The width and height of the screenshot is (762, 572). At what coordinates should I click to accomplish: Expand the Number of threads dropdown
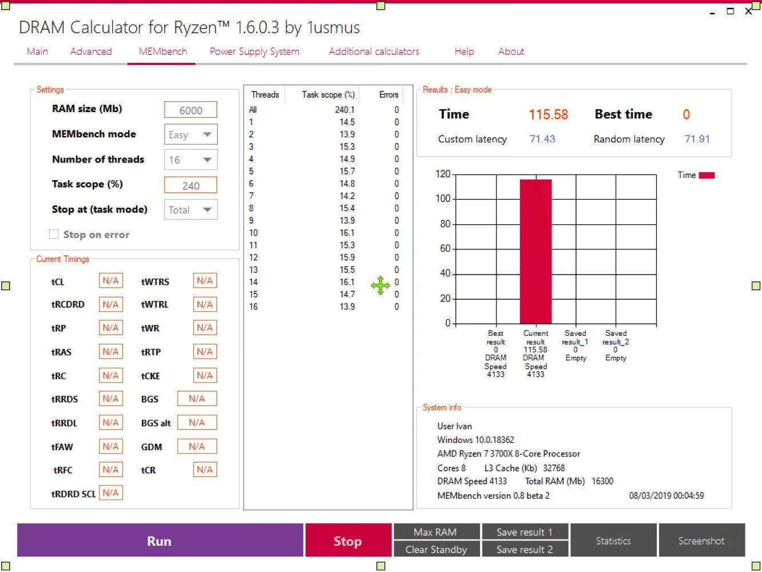(x=190, y=160)
